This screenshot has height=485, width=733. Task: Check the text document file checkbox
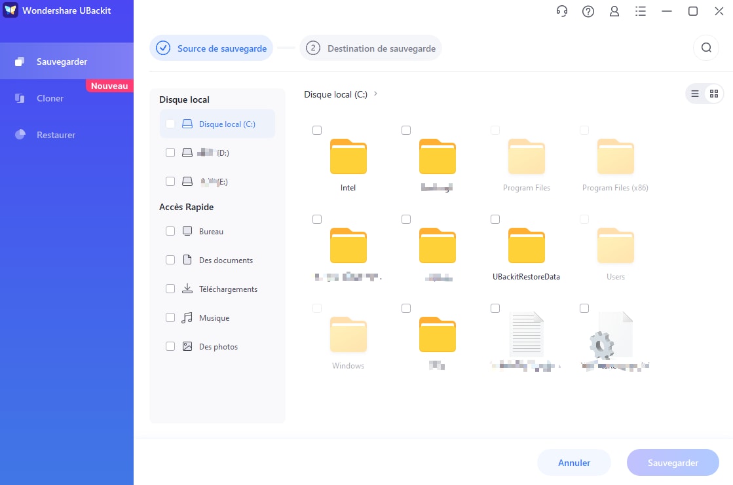click(x=495, y=308)
